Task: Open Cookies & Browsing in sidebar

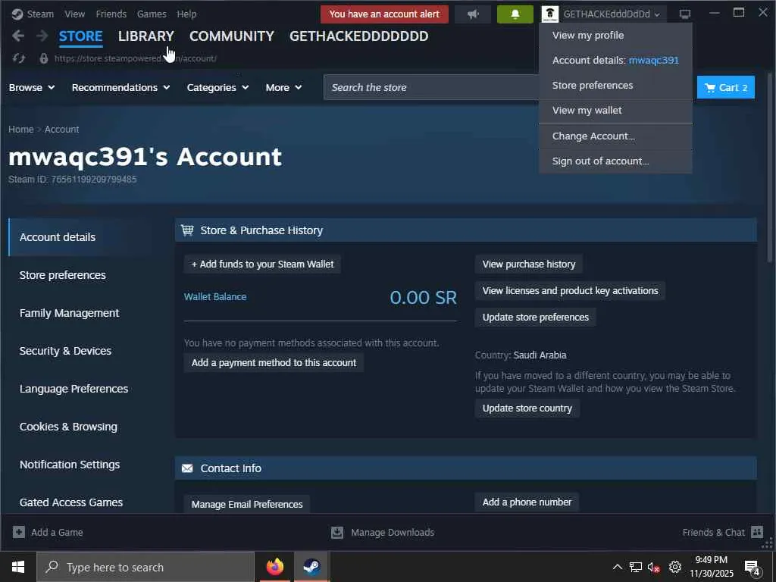Action: coord(68,427)
